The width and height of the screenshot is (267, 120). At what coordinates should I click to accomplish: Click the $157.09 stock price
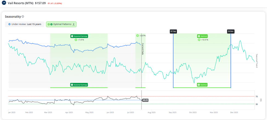coord(40,3)
